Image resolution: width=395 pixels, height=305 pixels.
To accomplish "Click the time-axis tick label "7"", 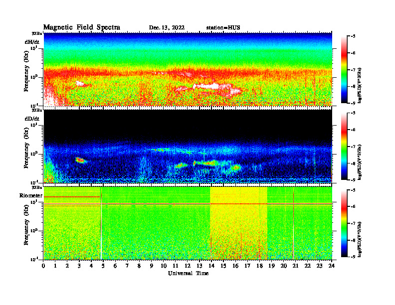I will click(128, 266).
